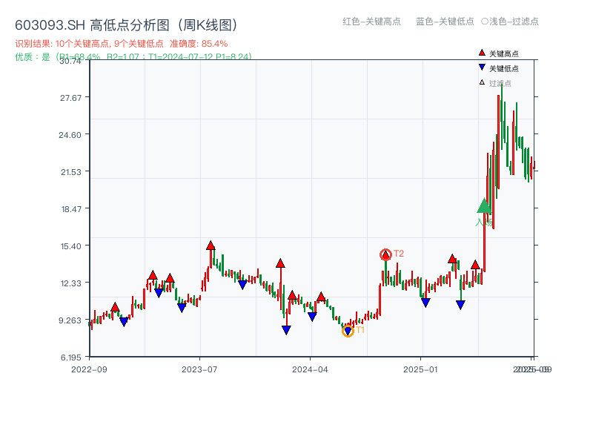This screenshot has height=445, width=593.
Task: Click the circled T2 marker on the chart
Action: pos(385,255)
